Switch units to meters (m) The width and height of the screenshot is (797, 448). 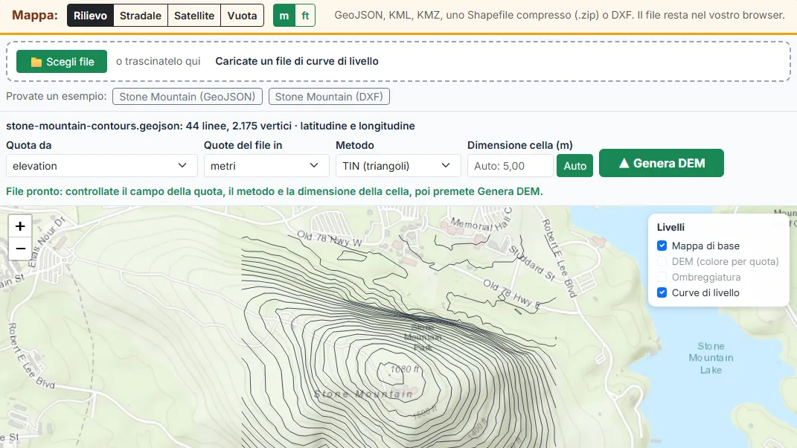[x=284, y=15]
